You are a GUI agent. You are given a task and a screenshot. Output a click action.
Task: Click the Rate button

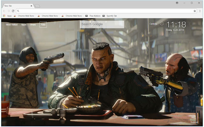(x=43, y=25)
